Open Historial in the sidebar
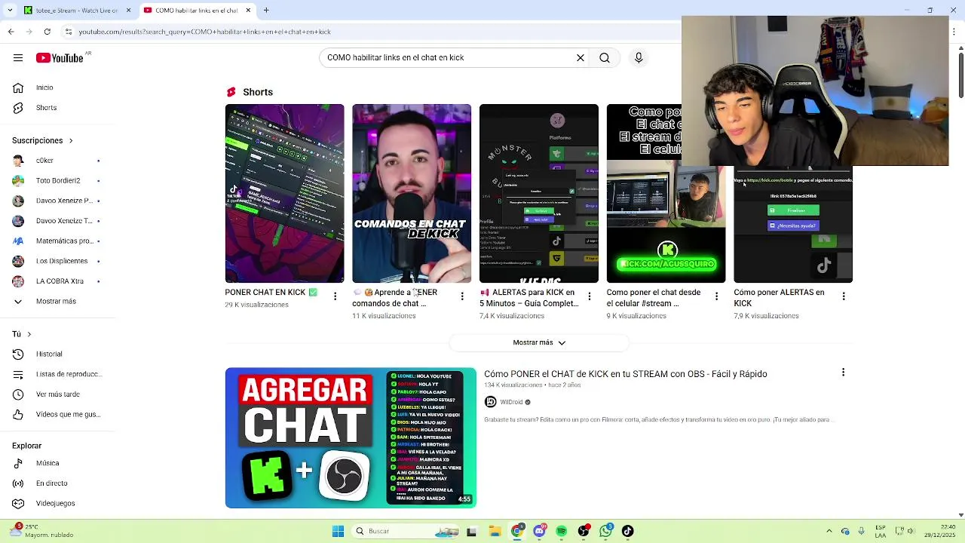The image size is (965, 543). click(50, 354)
